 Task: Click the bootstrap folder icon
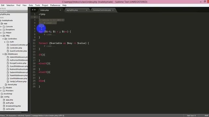click(2, 94)
